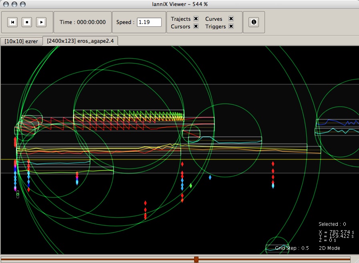The width and height of the screenshot is (359, 263).
Task: Select the lone blue diamond trigger
Action: pos(210,177)
